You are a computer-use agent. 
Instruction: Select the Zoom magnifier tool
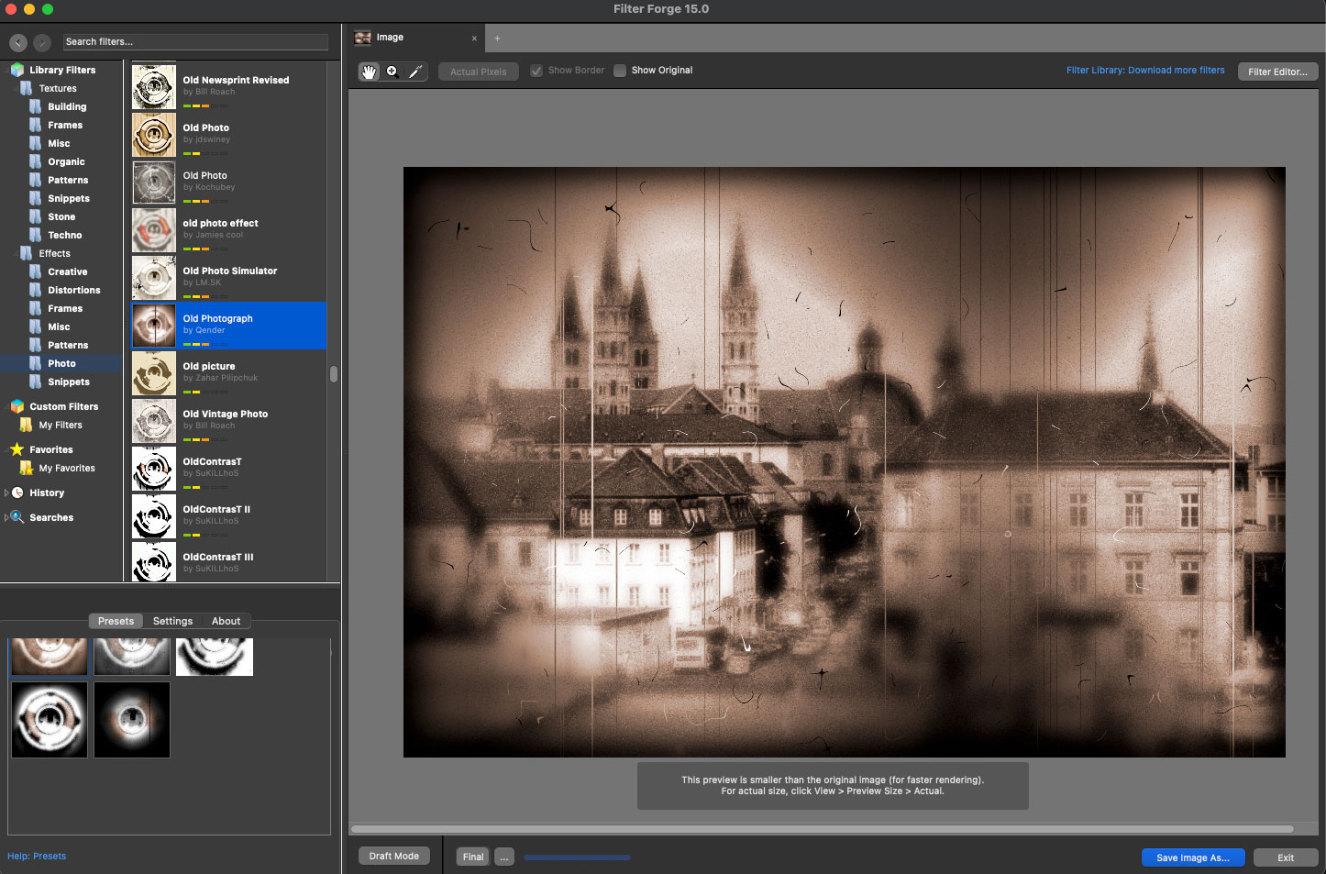[x=392, y=72]
